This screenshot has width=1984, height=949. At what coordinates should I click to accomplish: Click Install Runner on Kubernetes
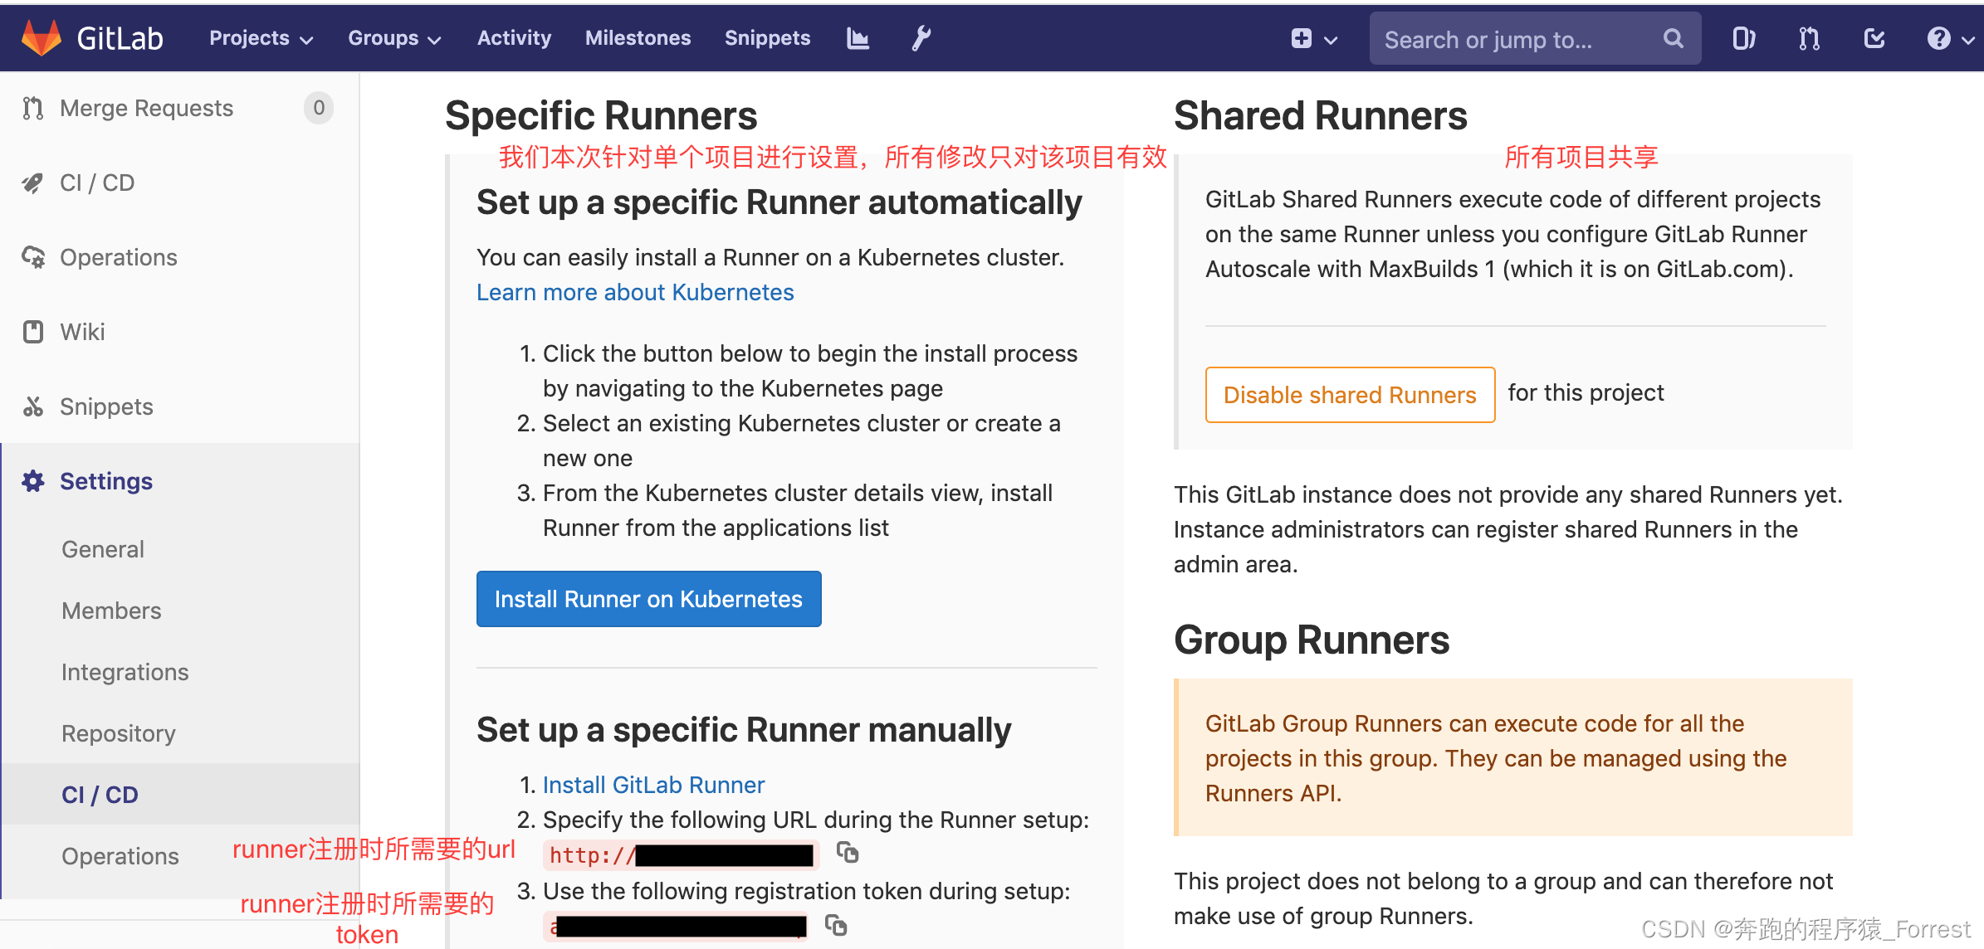point(648,598)
